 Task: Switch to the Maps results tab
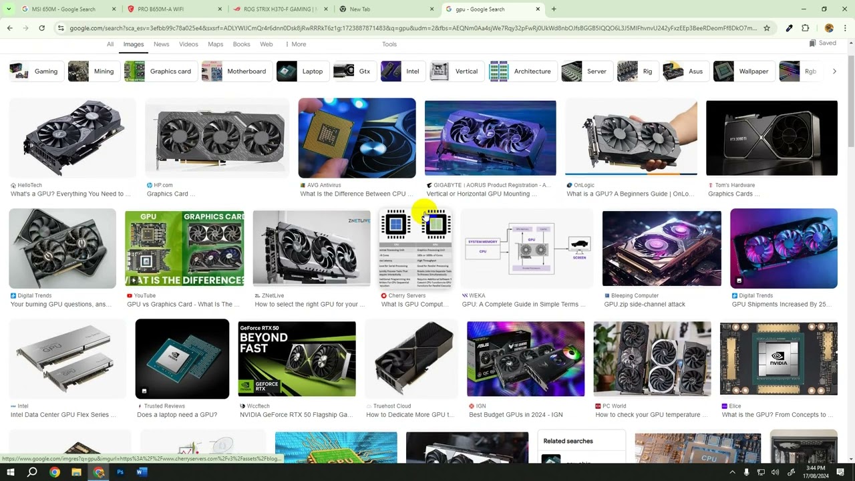[215, 44]
